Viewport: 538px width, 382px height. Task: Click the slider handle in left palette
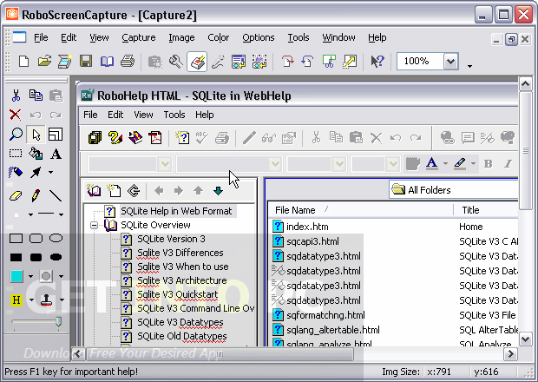(59, 322)
